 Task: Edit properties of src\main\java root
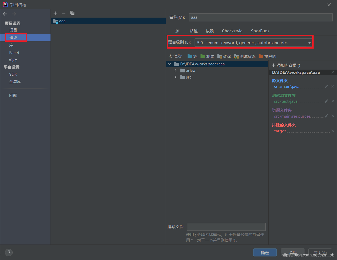click(x=326, y=86)
